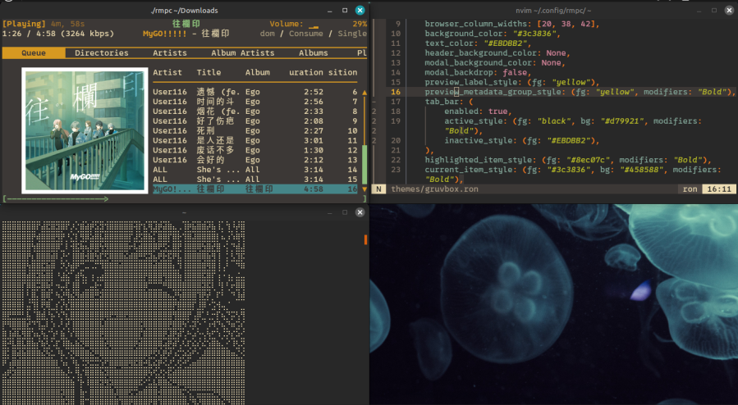Screen dimensions: 738x405
Task: Select the song at position 6
Action: pyautogui.click(x=255, y=92)
